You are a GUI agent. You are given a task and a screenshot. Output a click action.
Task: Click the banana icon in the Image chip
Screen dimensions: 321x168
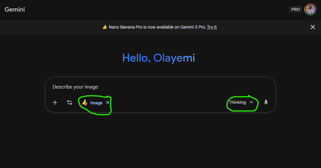[x=85, y=102]
